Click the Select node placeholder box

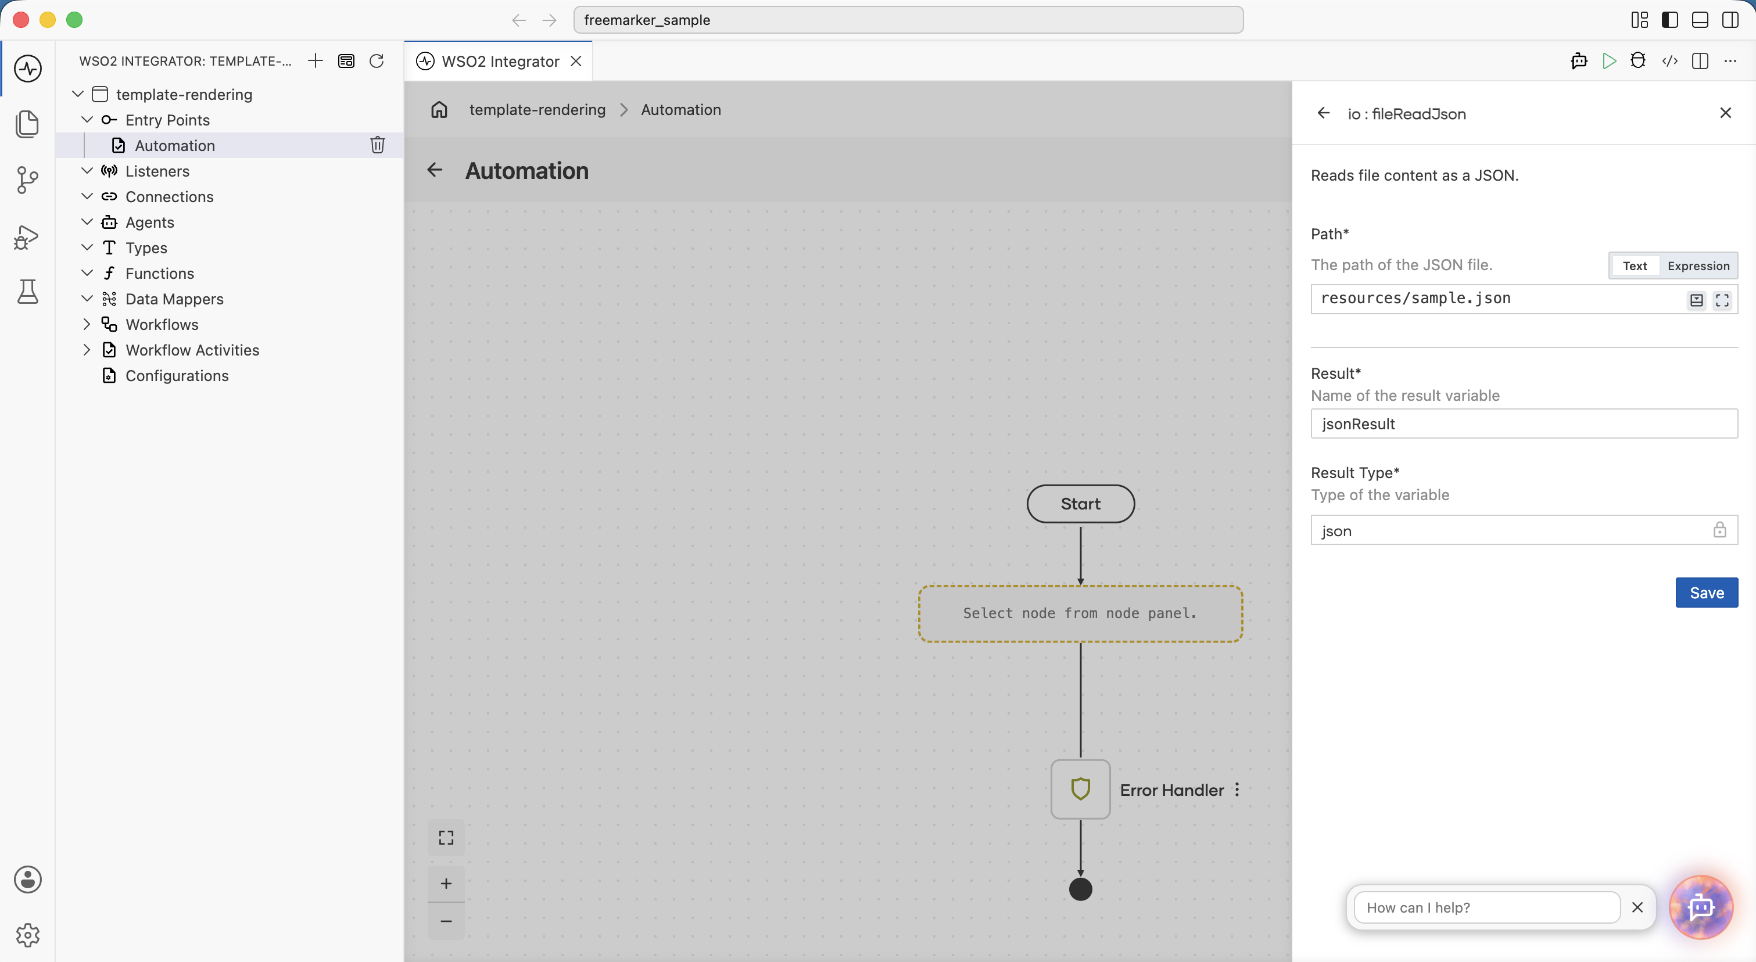(x=1080, y=613)
